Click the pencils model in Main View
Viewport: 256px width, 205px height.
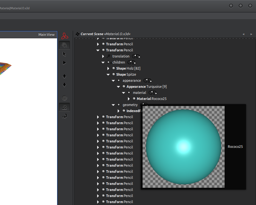click(x=5, y=69)
